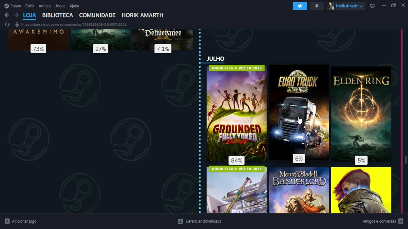Click the 5% label under Elden Ring
This screenshot has height=229, width=408.
(x=361, y=160)
